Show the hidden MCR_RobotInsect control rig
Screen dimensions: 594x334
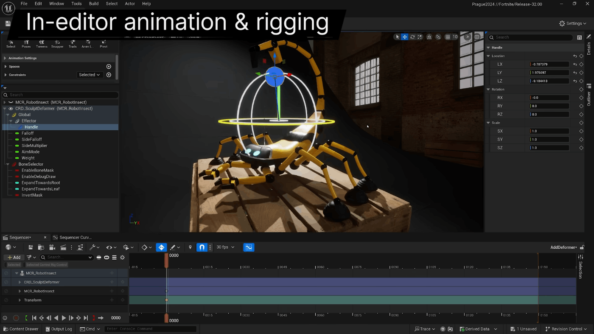coord(11,102)
